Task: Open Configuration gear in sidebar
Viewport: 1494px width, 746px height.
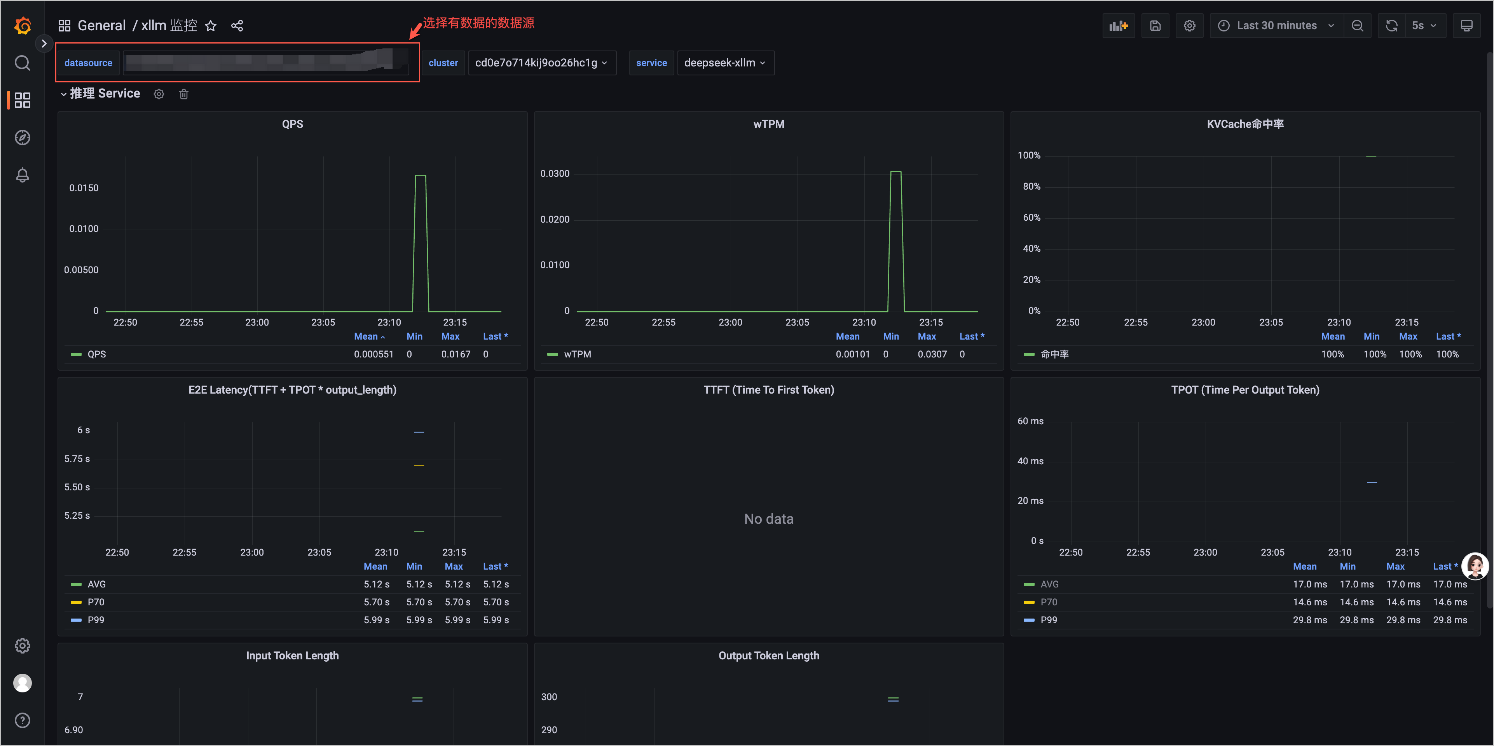Action: [22, 646]
